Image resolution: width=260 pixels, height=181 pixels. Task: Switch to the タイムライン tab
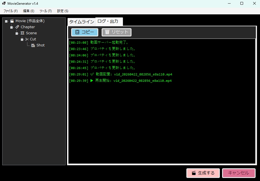point(81,22)
